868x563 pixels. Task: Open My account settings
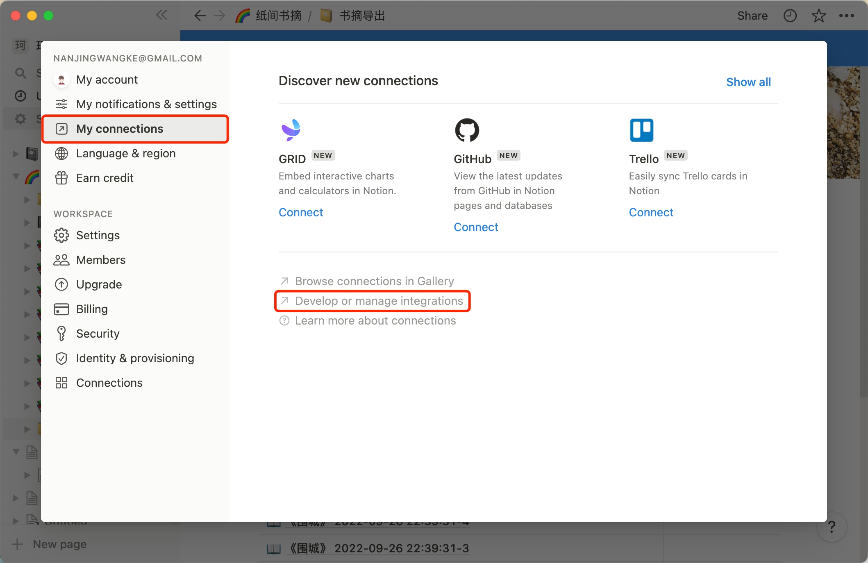[x=107, y=79]
